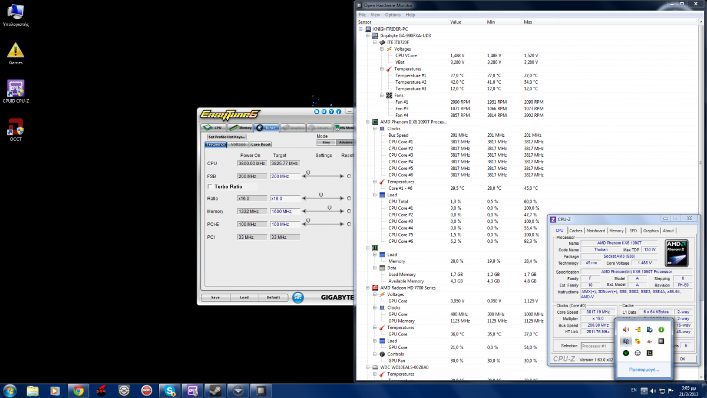This screenshot has width=707, height=398.
Task: Click the Set Profile Hot Keys button
Action: (226, 137)
